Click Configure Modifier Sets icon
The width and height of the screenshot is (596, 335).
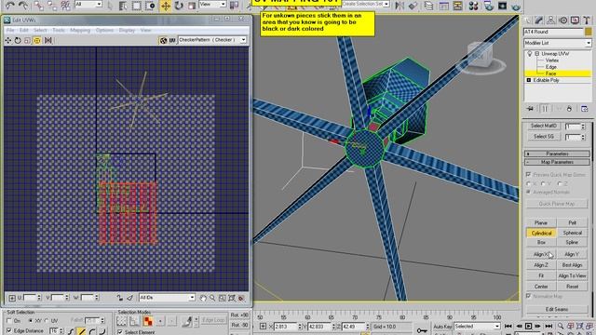585,109
